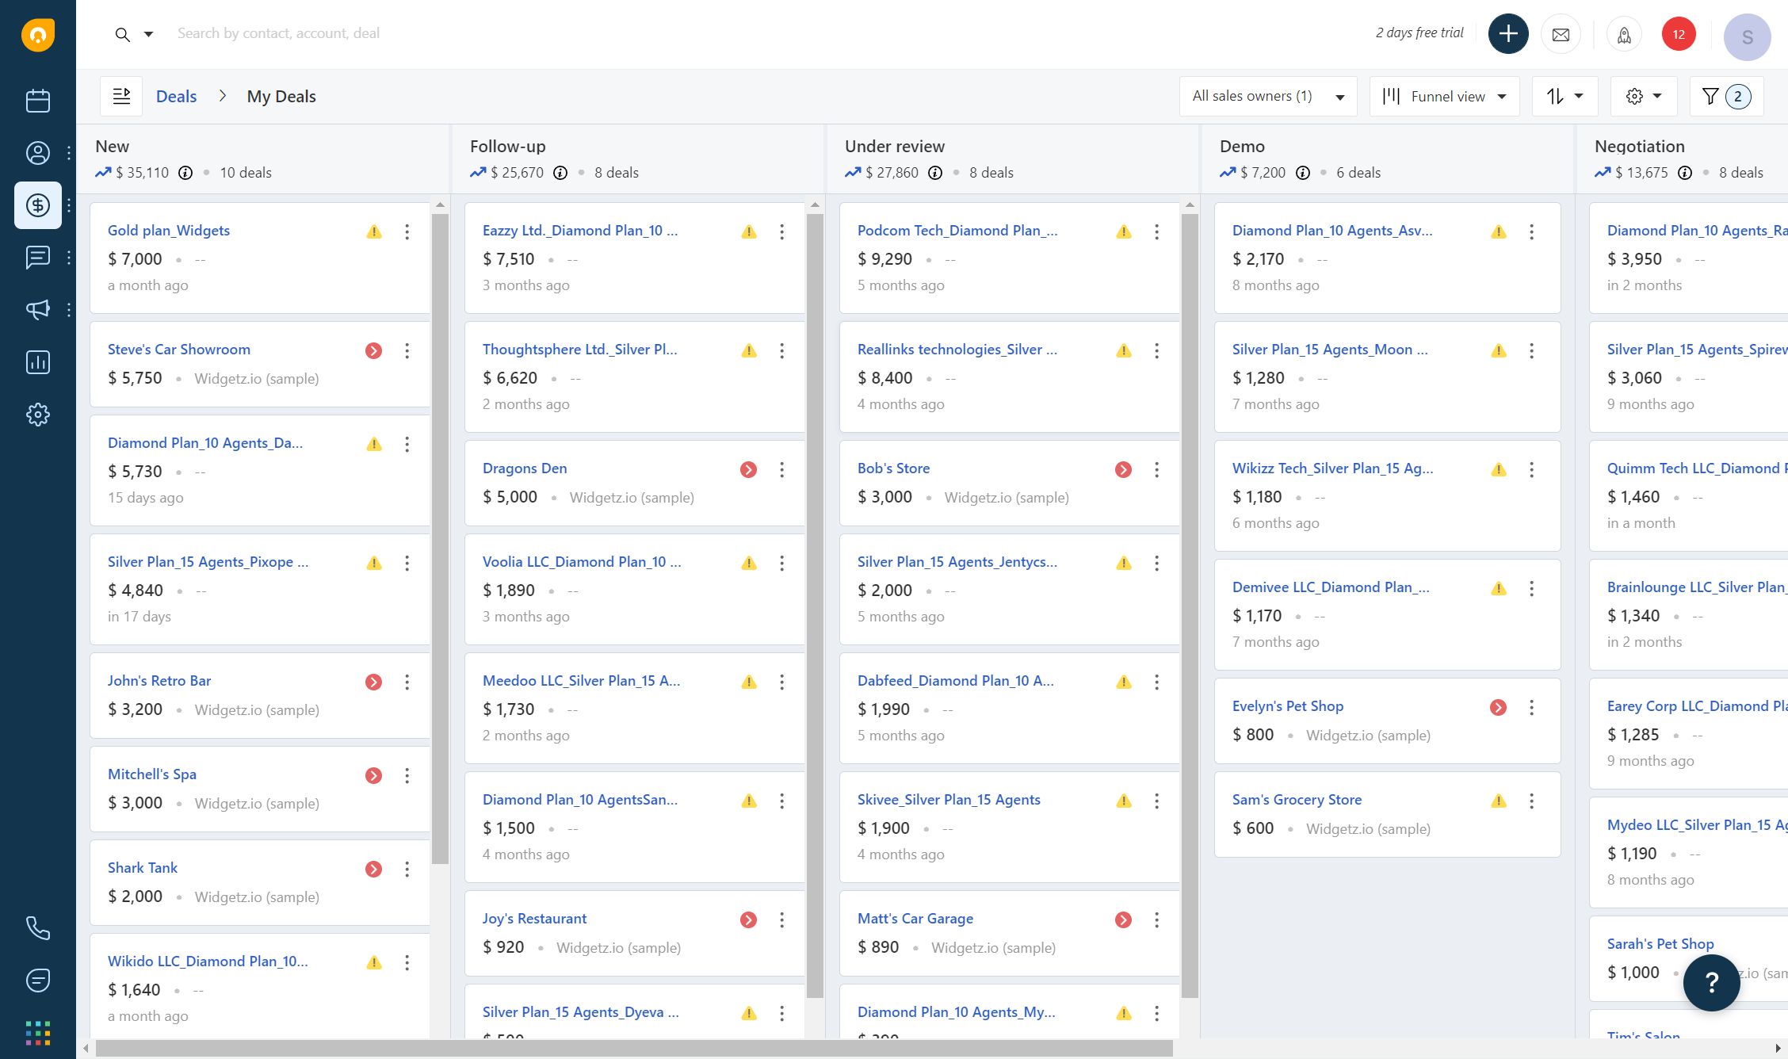This screenshot has height=1059, width=1788.
Task: Open the Evelyn's Pet Shop deal
Action: [x=1287, y=705]
